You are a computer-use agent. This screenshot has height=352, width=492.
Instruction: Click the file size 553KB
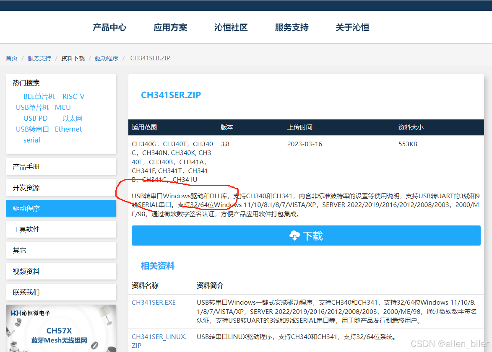tap(408, 144)
